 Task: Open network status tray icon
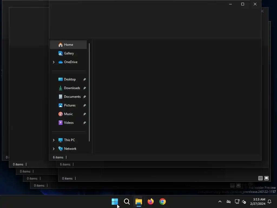(x=237, y=201)
